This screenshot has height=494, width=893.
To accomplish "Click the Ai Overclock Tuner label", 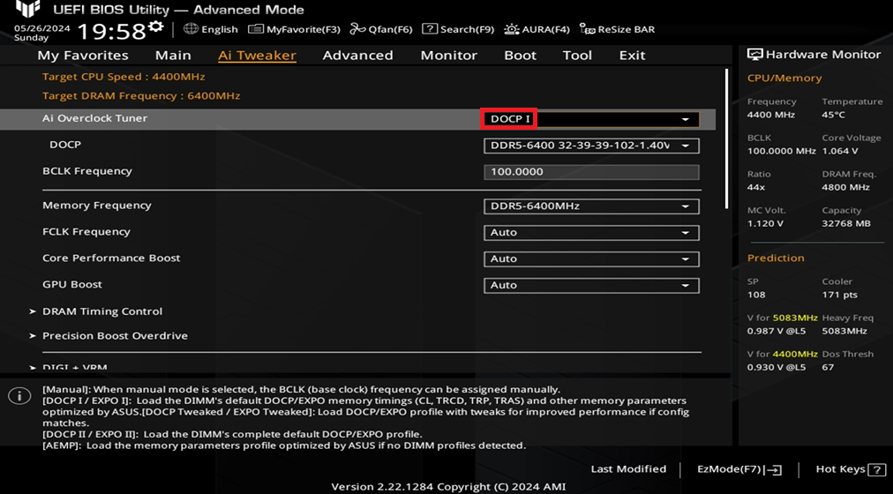I will point(94,118).
